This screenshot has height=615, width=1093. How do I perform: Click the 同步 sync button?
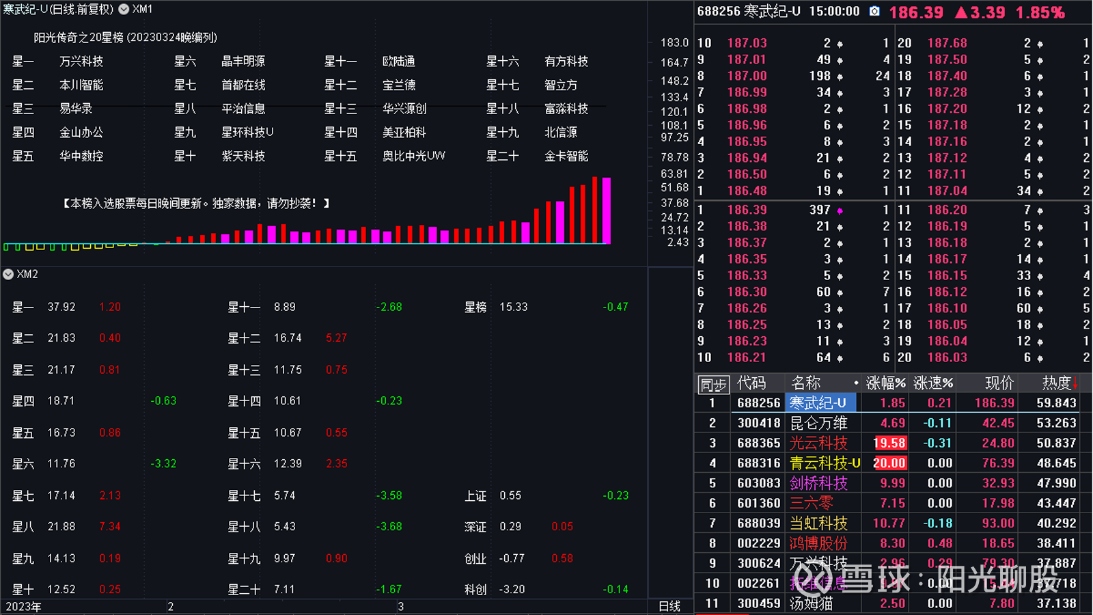point(713,384)
